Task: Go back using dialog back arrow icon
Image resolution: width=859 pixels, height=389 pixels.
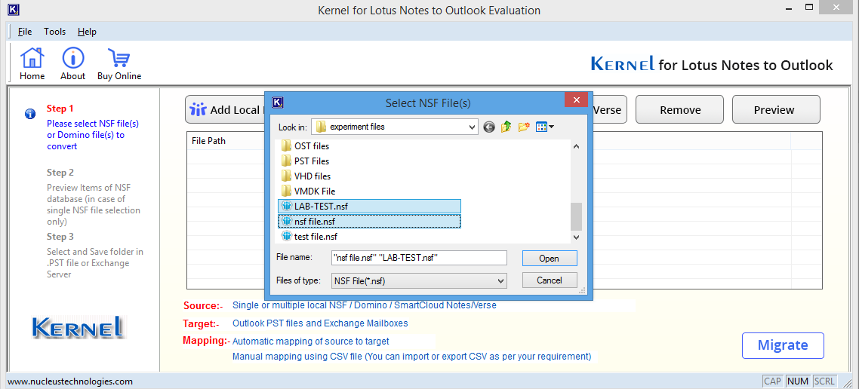Action: click(489, 127)
